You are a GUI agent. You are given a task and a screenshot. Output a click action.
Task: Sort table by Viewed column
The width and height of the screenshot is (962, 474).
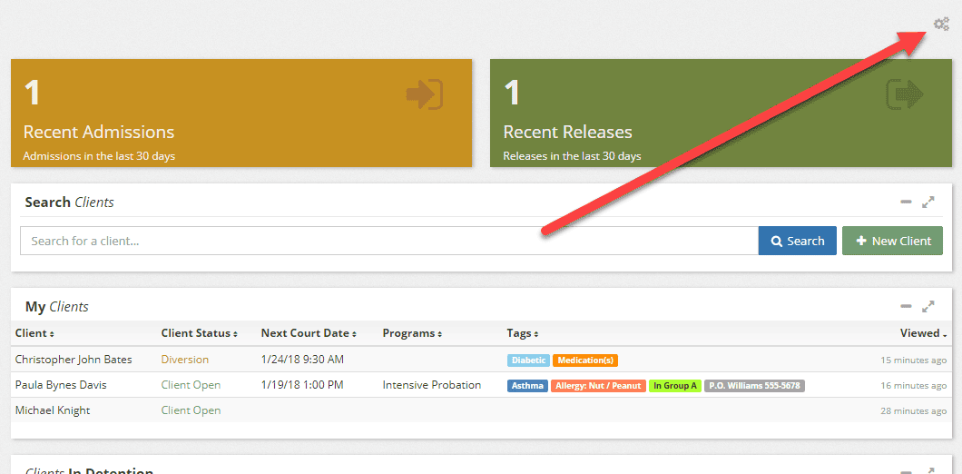pos(923,333)
